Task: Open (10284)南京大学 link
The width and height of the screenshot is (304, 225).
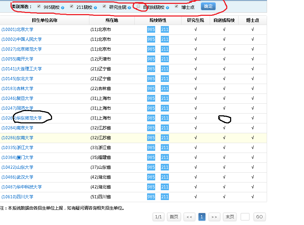Action: point(17,128)
